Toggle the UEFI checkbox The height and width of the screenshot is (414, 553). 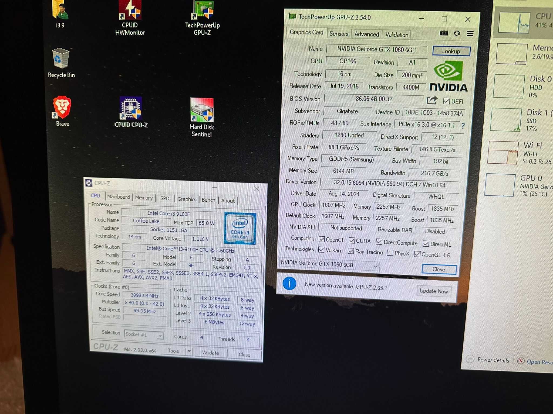coord(446,101)
